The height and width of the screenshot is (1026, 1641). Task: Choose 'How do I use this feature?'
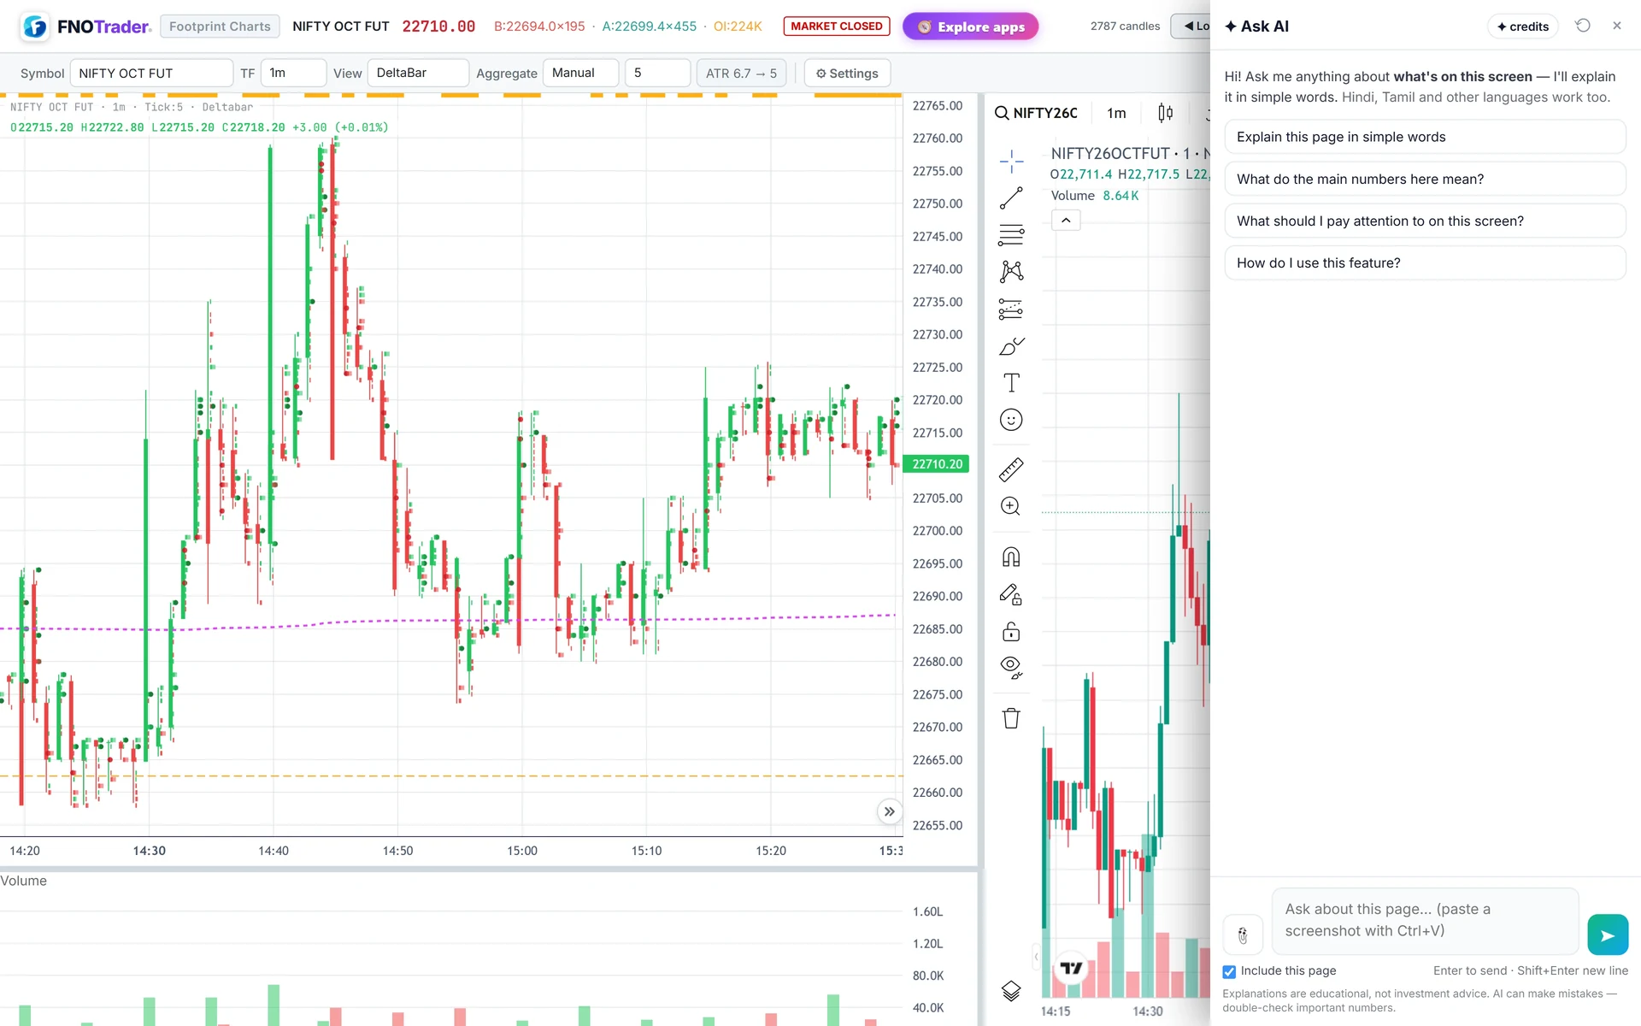point(1425,262)
